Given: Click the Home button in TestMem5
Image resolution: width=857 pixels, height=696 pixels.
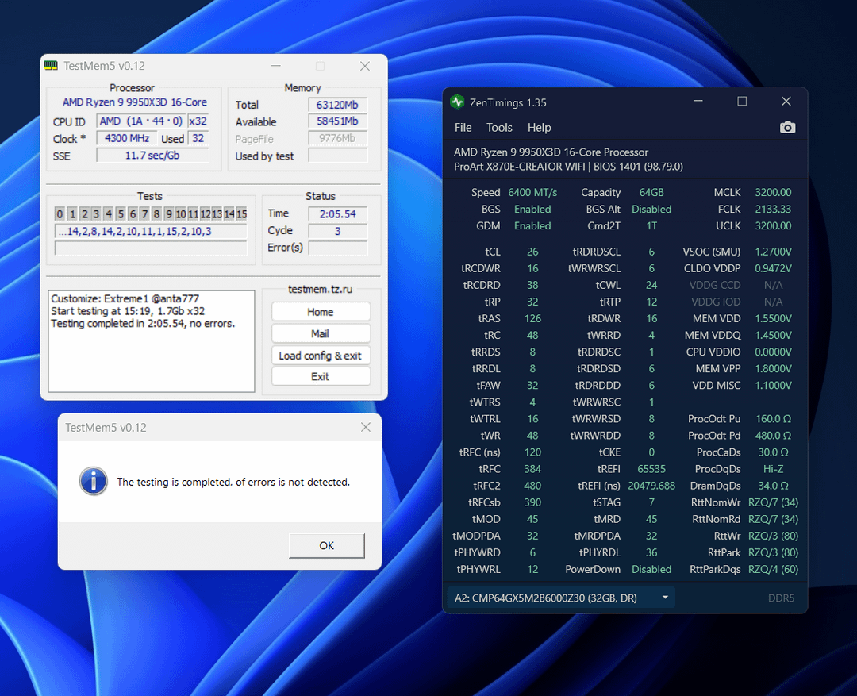Looking at the screenshot, I should [x=321, y=312].
